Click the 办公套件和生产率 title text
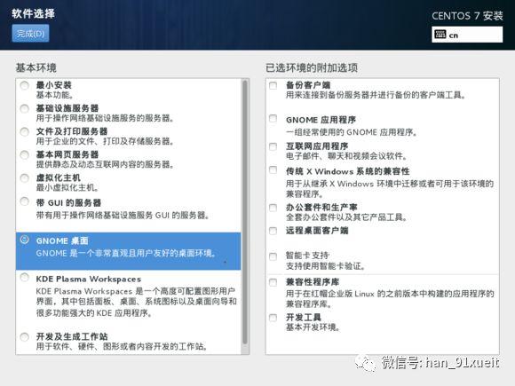This screenshot has width=515, height=386. tap(321, 208)
